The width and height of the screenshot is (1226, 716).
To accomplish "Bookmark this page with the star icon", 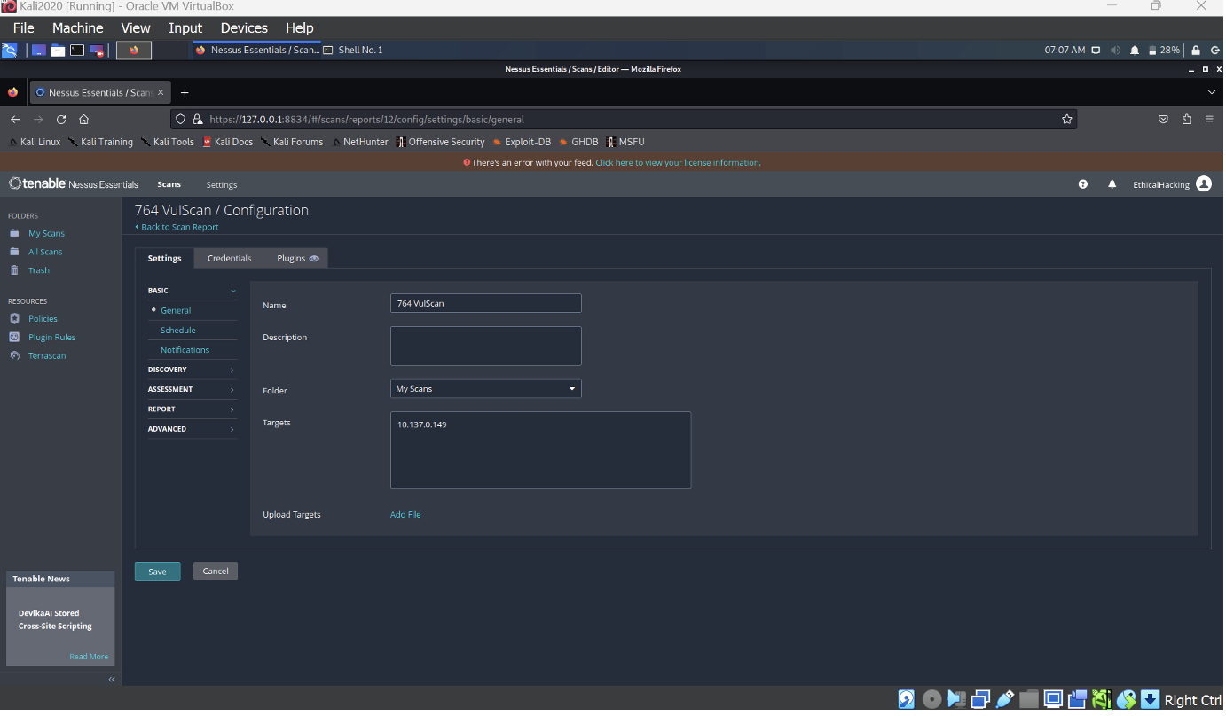I will [x=1066, y=119].
